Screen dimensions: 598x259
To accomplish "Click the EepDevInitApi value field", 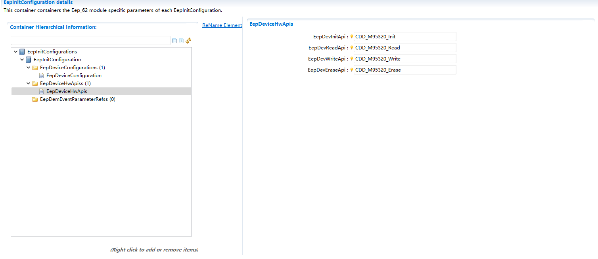I will click(x=404, y=37).
